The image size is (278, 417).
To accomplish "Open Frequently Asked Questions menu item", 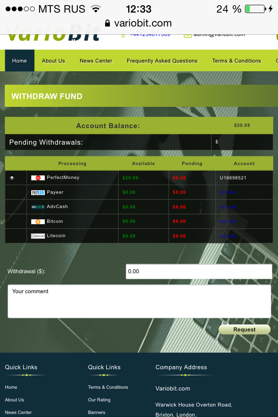I will point(162,61).
